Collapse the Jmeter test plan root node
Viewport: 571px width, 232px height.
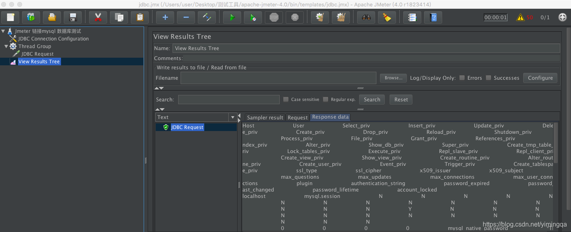3,31
